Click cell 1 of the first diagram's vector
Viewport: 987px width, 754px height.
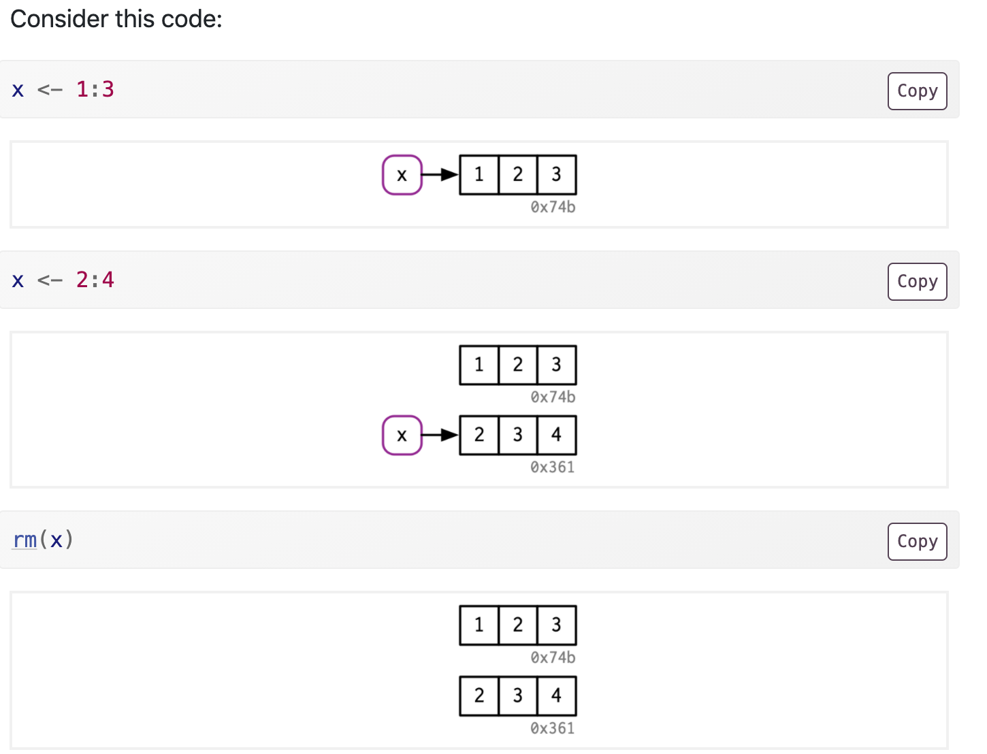pyautogui.click(x=479, y=175)
